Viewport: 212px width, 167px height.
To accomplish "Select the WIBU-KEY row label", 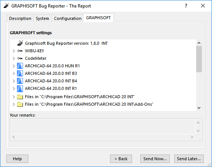I will 34,51.
